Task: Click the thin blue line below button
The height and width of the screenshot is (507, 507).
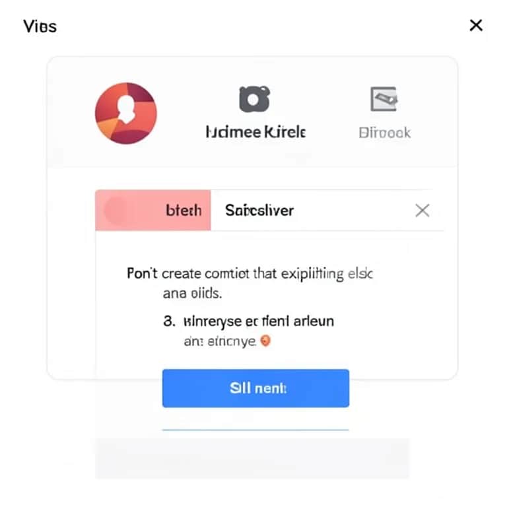Action: tap(255, 430)
